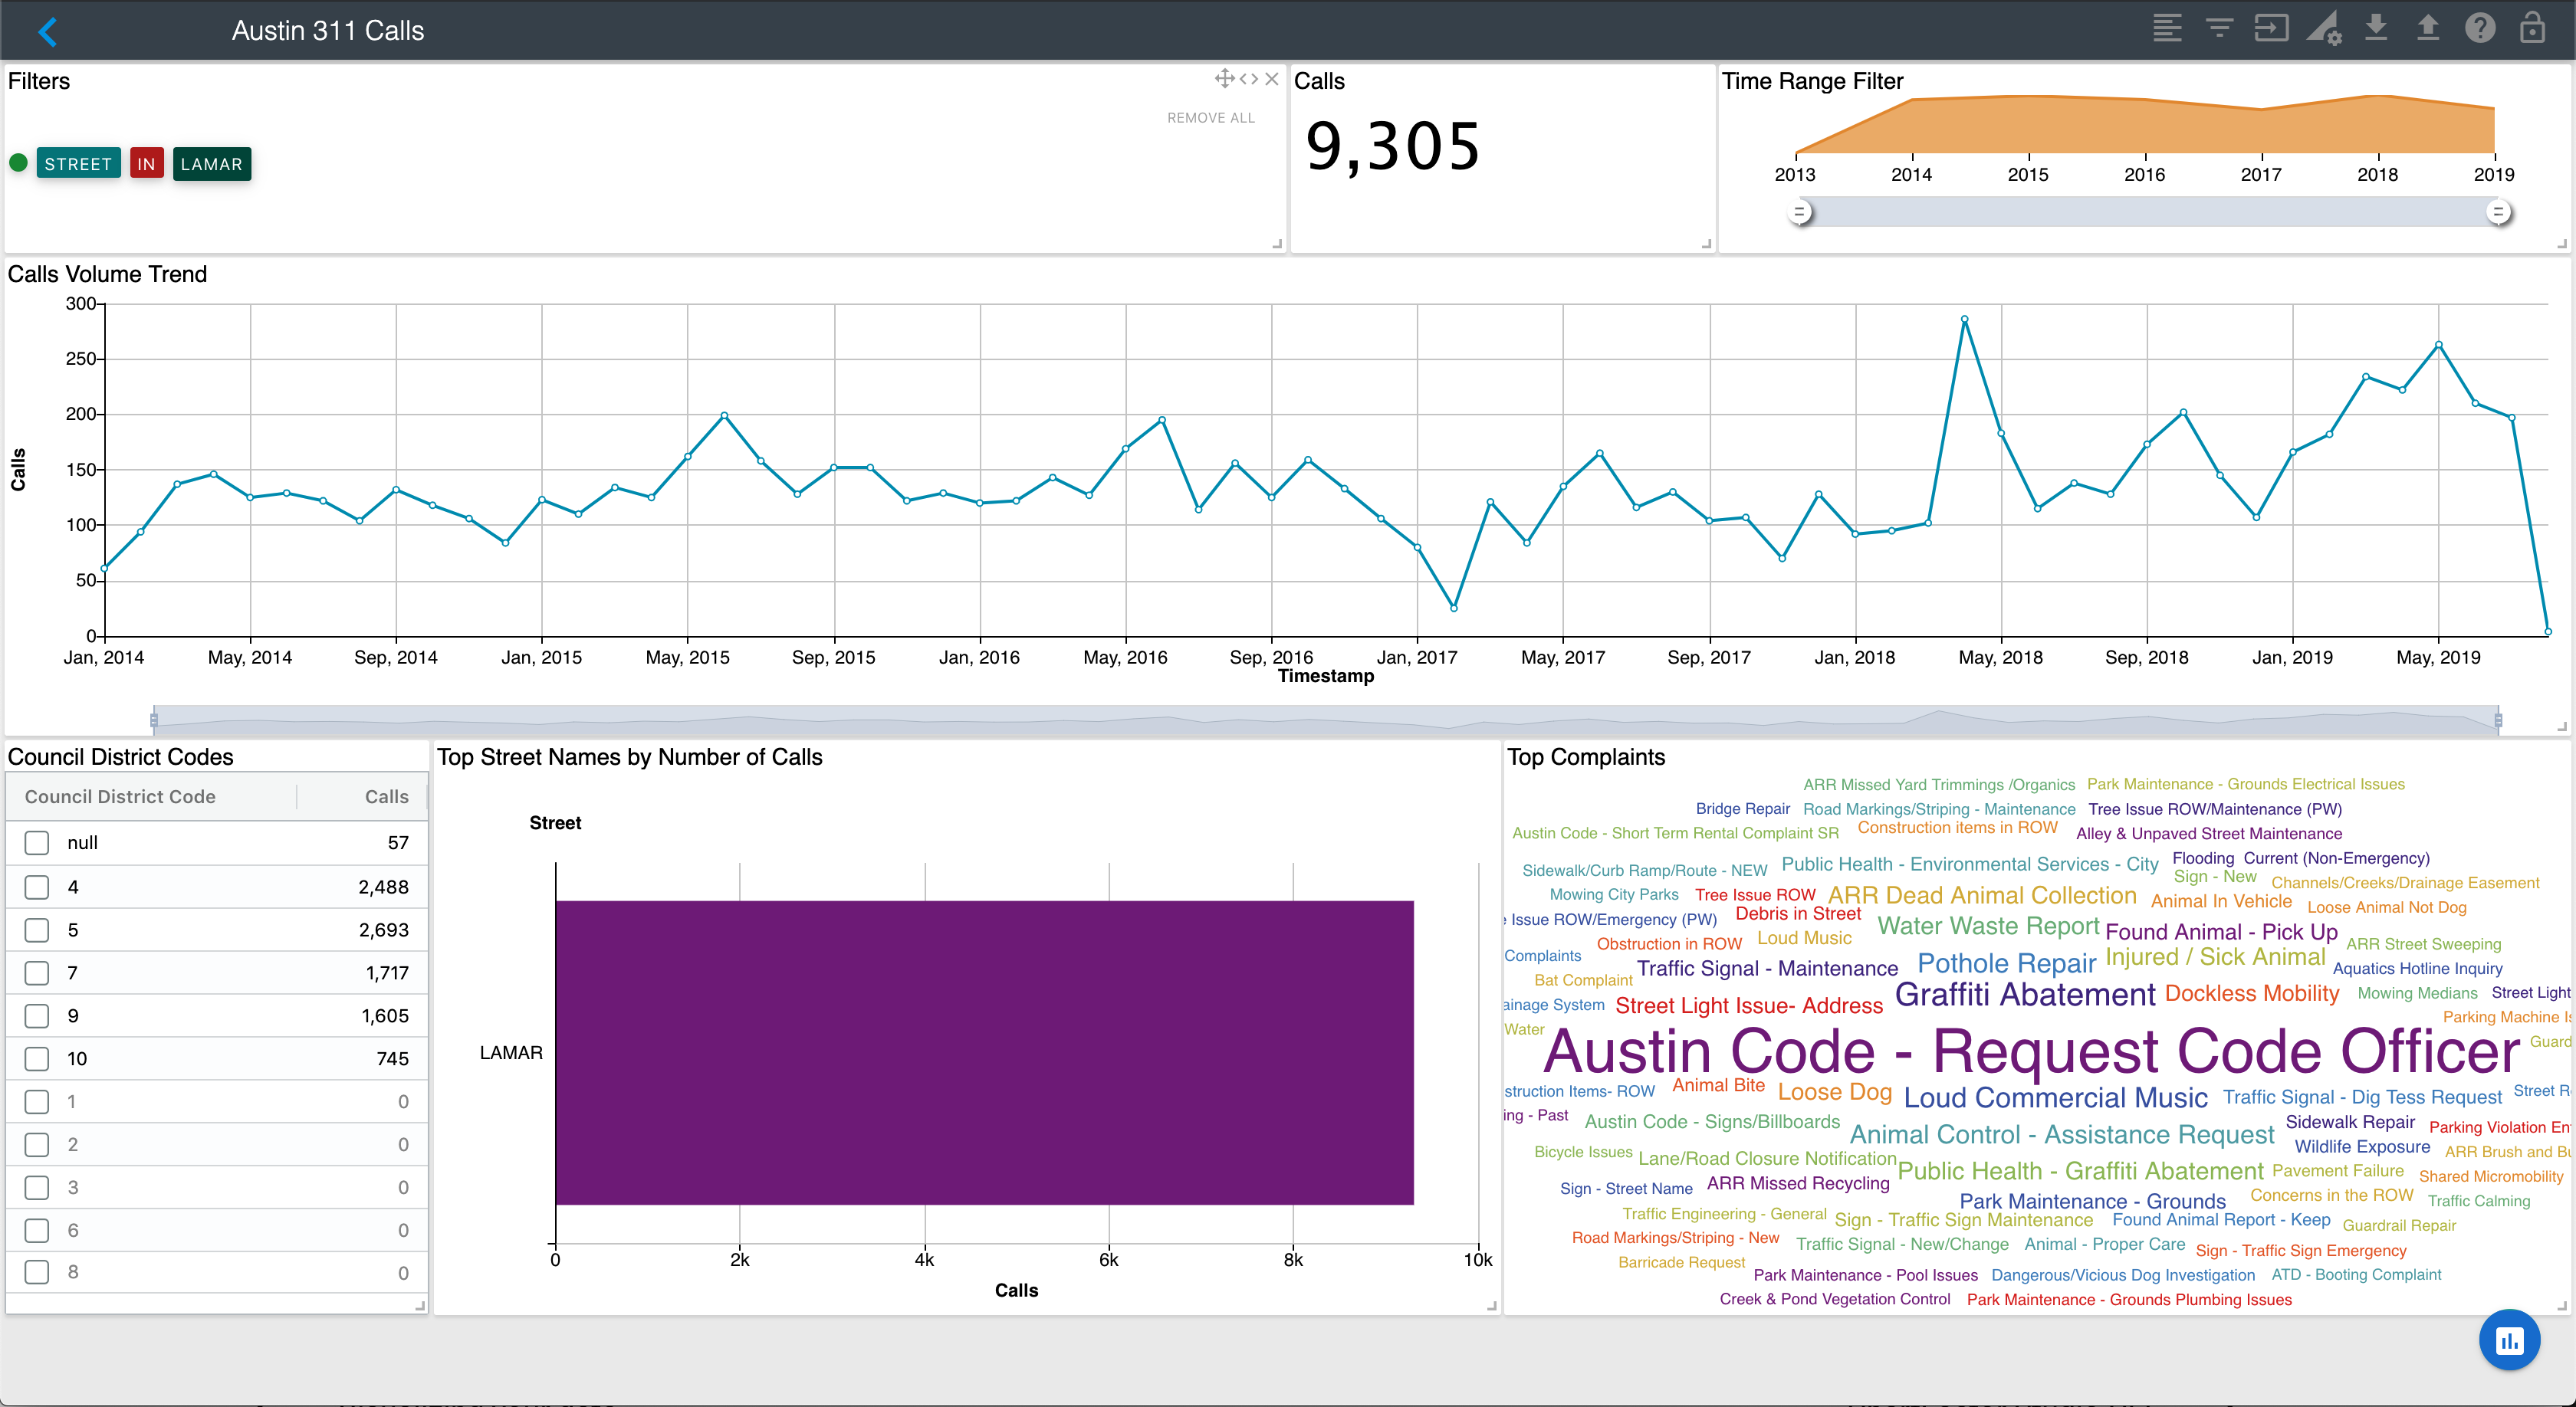Open the text alignment lines icon in header

coord(2167,28)
